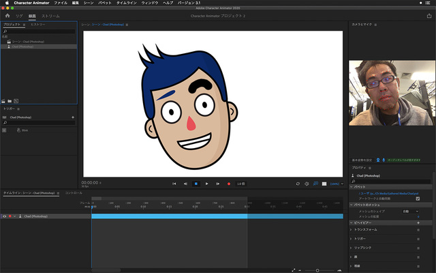The height and width of the screenshot is (273, 436).
Task: Toggle the microphone input icon
Action: coord(384,160)
